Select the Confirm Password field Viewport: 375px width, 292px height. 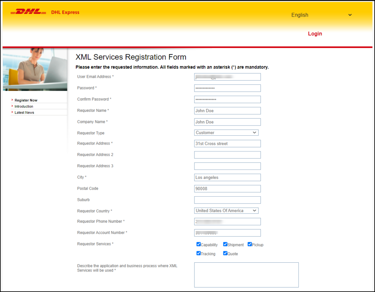[227, 99]
